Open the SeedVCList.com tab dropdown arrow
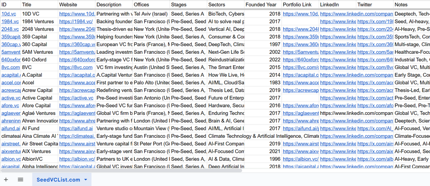 click(x=86, y=180)
